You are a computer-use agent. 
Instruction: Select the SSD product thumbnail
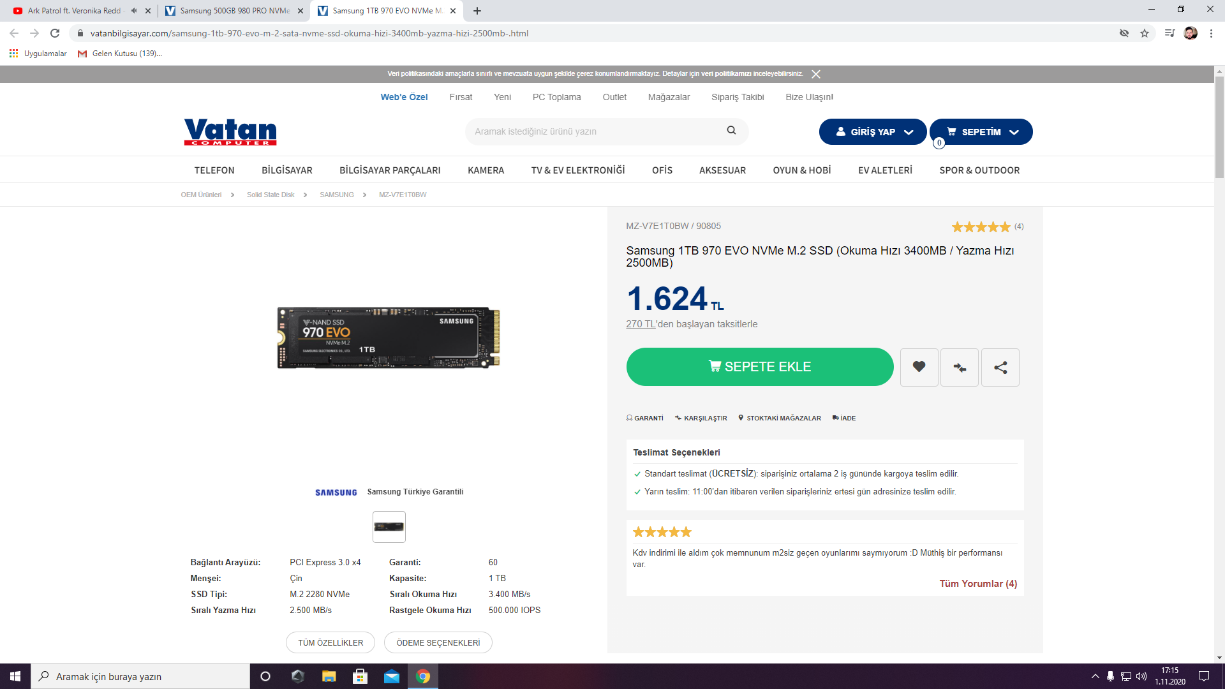click(x=389, y=527)
